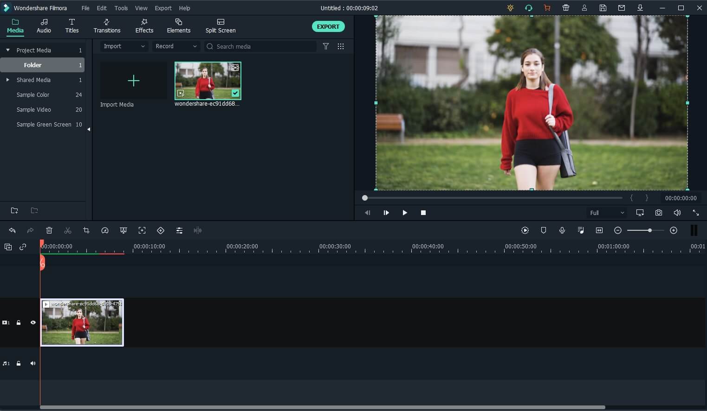Click the record voiceover microphone icon
The width and height of the screenshot is (707, 411).
562,230
